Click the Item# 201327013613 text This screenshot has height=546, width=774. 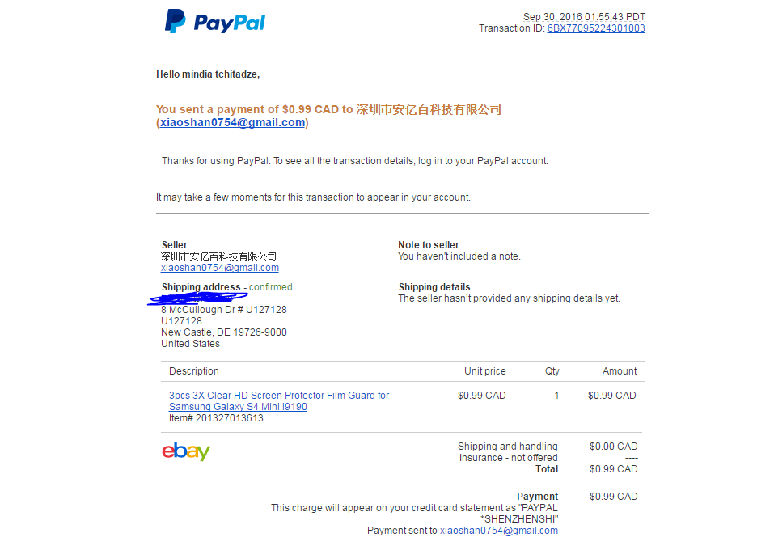coord(216,418)
